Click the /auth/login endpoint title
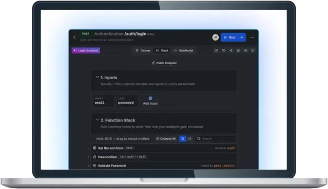Viewport: 328px width, 189px height. pos(135,34)
